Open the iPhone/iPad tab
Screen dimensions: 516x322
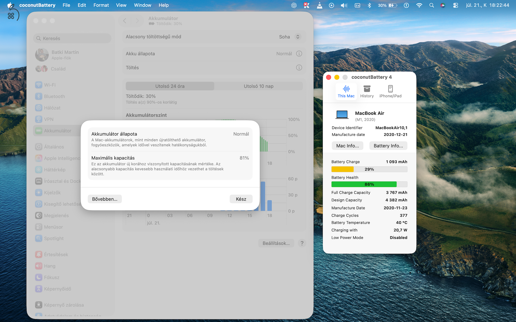390,92
